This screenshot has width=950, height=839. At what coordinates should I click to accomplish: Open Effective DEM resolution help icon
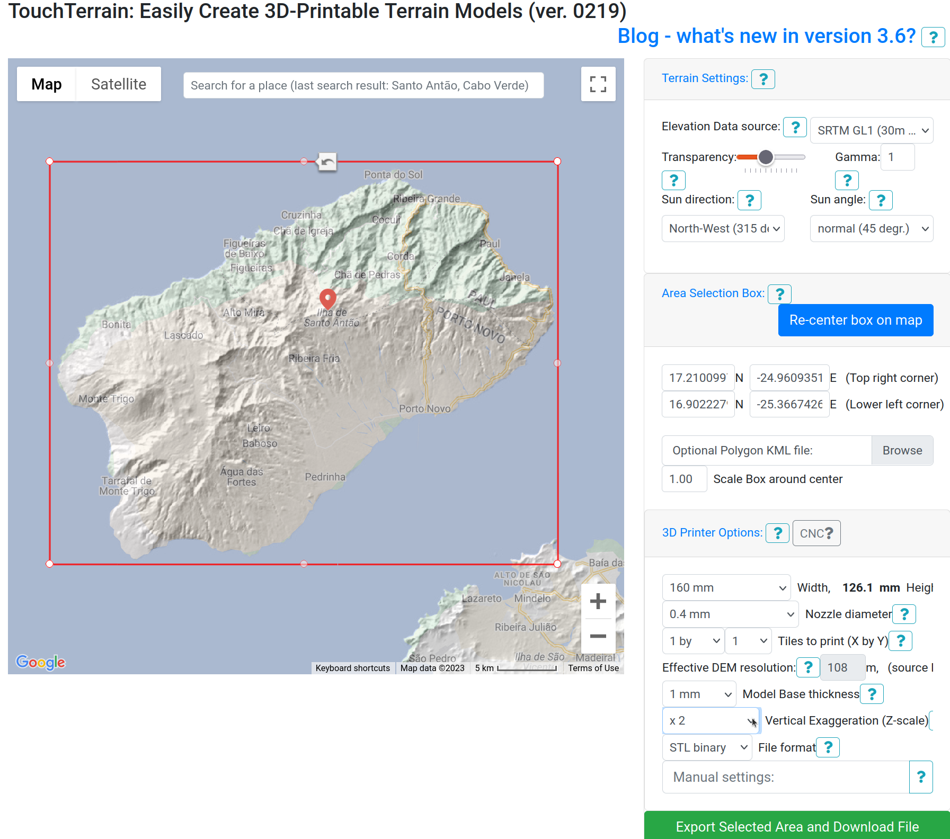[x=809, y=667]
